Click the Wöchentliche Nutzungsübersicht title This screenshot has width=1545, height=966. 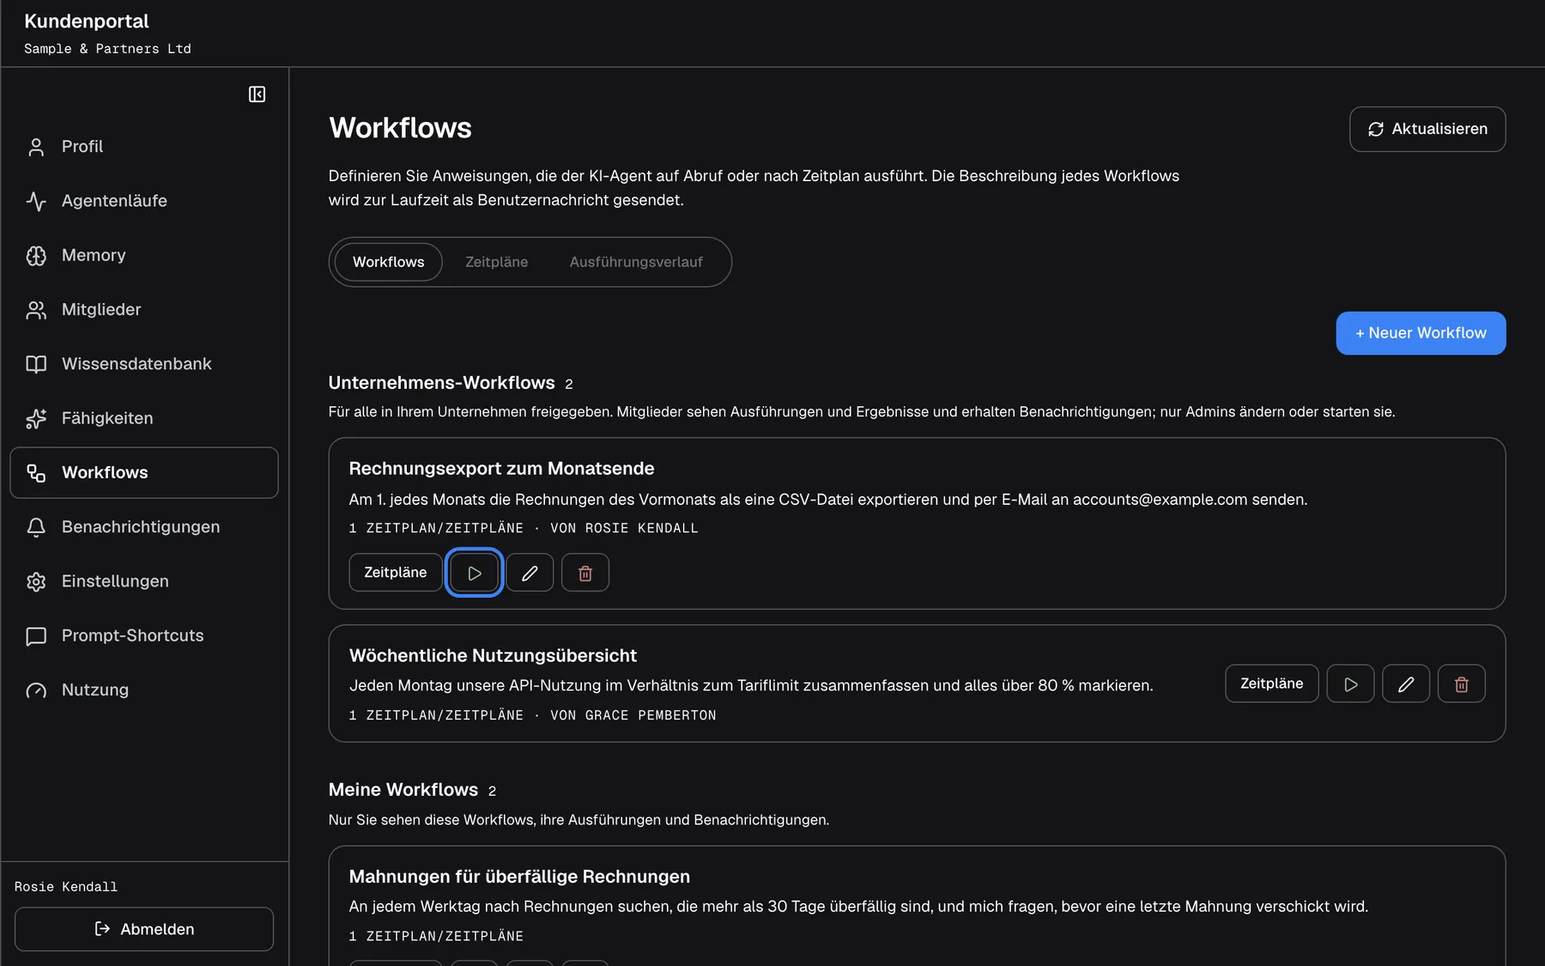[493, 656]
